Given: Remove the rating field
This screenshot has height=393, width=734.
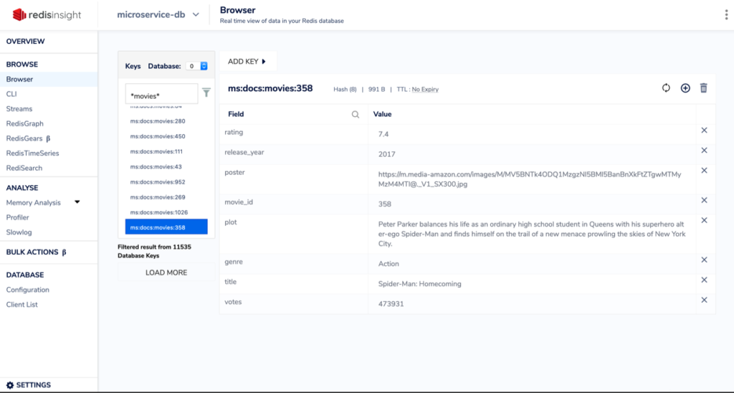Looking at the screenshot, I should tap(704, 131).
